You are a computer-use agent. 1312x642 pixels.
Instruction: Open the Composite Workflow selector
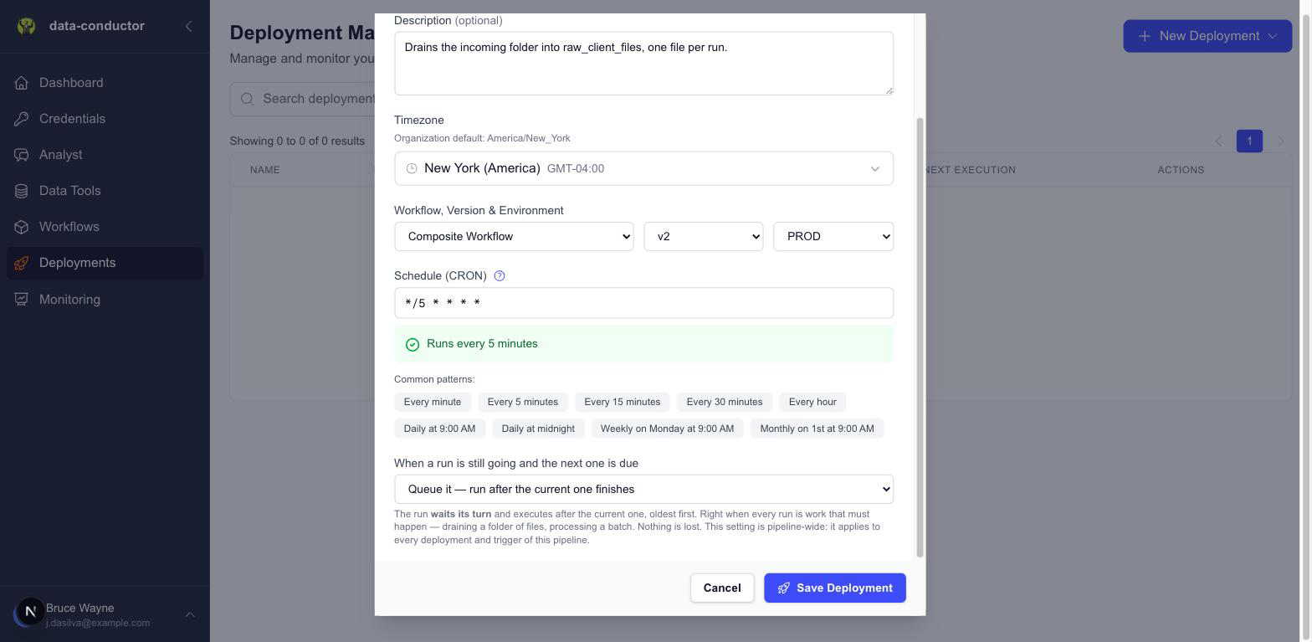point(514,236)
